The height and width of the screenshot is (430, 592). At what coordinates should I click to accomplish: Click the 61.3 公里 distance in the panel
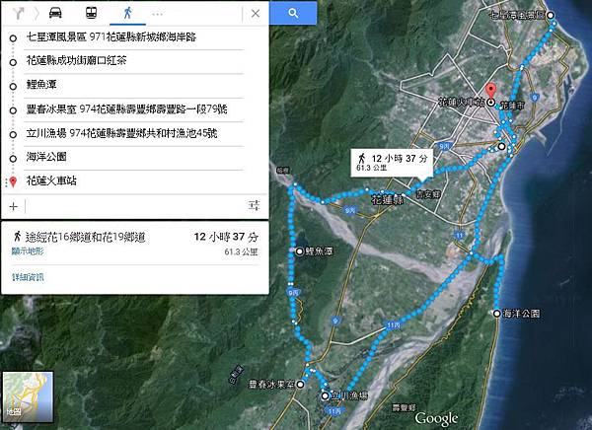[x=241, y=251]
